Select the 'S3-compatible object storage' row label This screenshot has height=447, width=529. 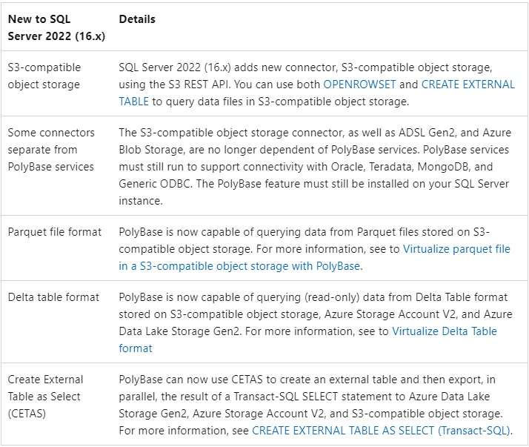tap(44, 76)
